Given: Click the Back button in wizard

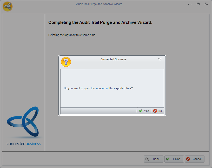Looking at the screenshot, I should 154,159.
